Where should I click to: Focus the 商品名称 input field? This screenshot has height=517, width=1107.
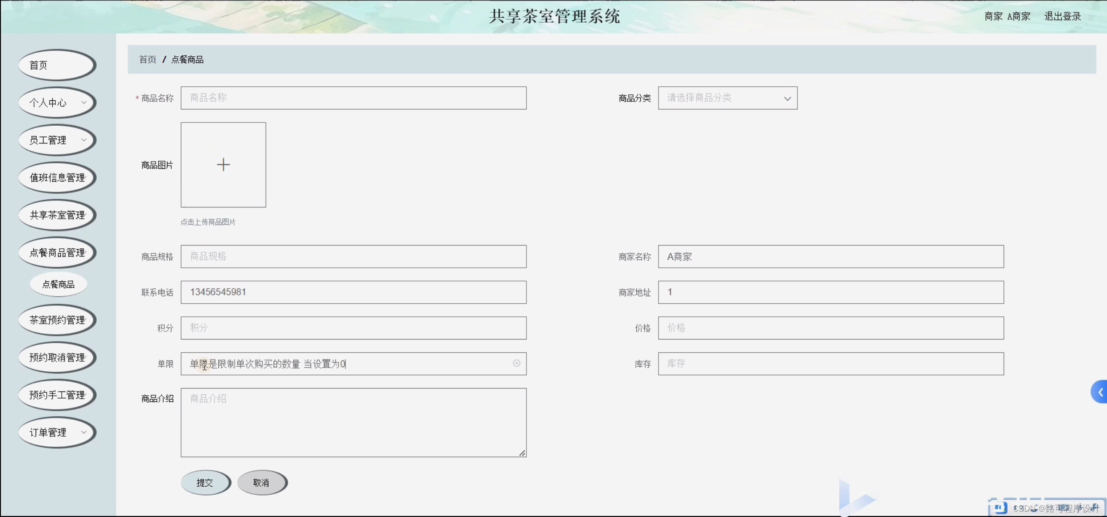click(353, 98)
